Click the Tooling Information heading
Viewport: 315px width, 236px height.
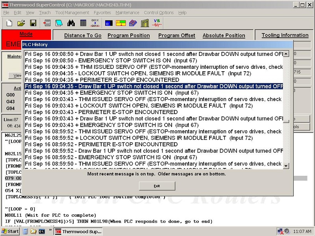(285, 35)
